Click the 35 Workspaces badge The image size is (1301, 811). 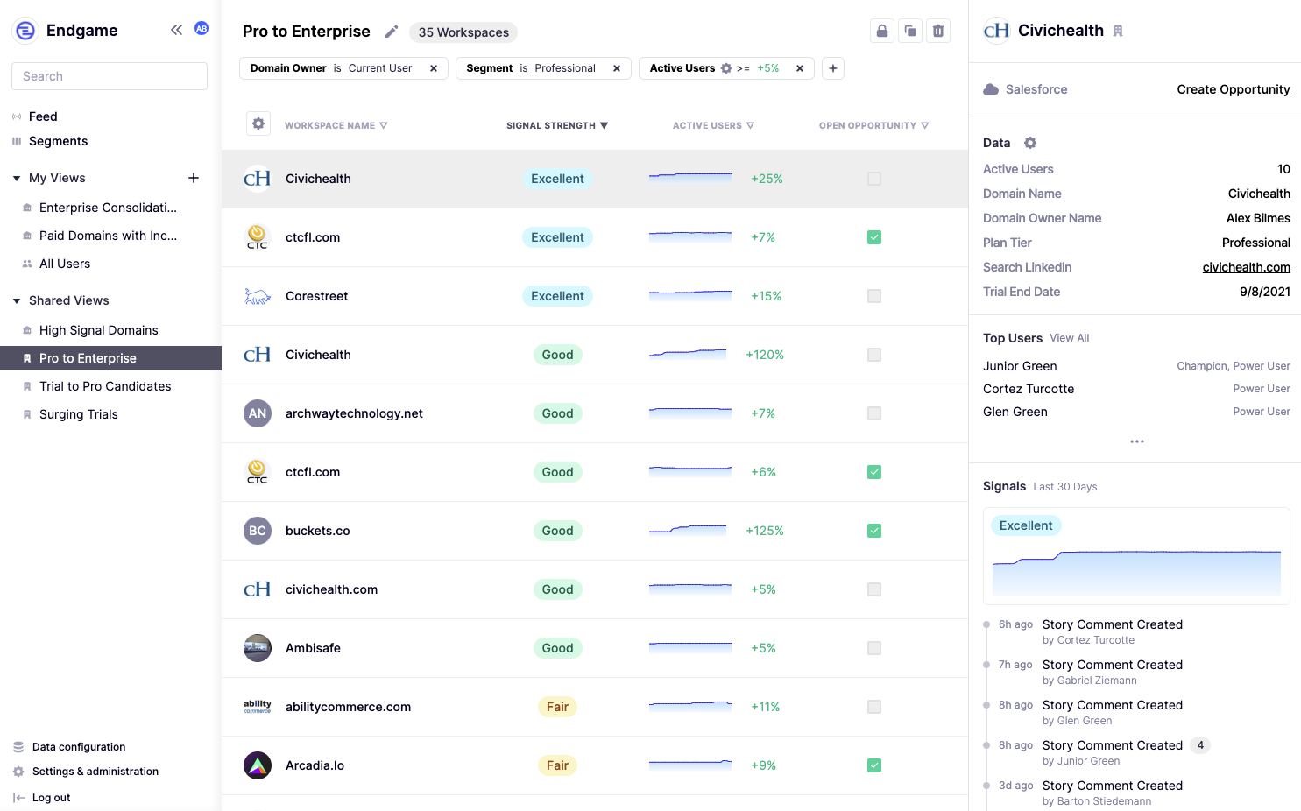click(x=463, y=32)
